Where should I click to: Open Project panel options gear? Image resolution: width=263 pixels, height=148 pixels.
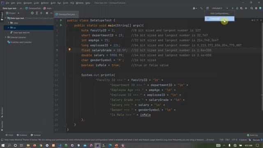(47, 13)
